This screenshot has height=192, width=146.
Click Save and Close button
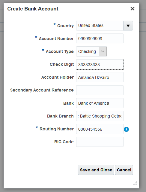tap(96, 170)
